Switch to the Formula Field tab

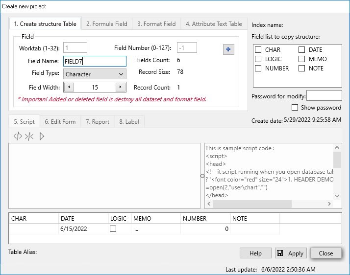tap(106, 24)
